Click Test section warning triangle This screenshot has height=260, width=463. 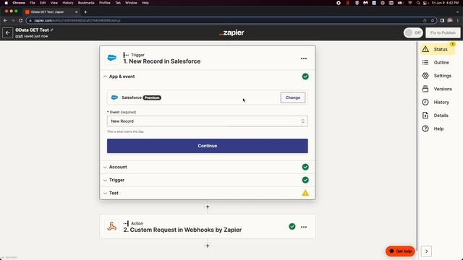[x=305, y=193]
